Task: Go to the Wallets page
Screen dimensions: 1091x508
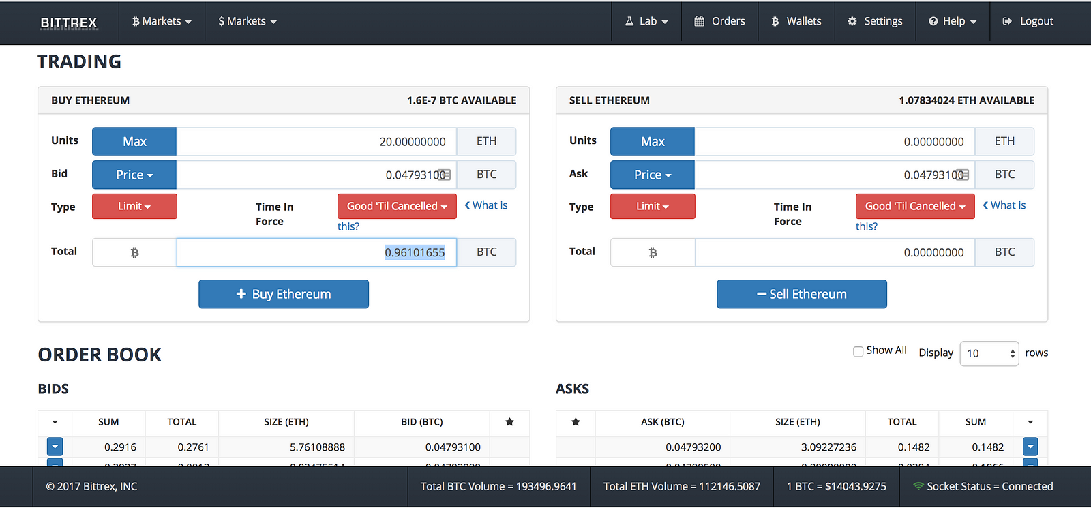Action: pyautogui.click(x=796, y=21)
